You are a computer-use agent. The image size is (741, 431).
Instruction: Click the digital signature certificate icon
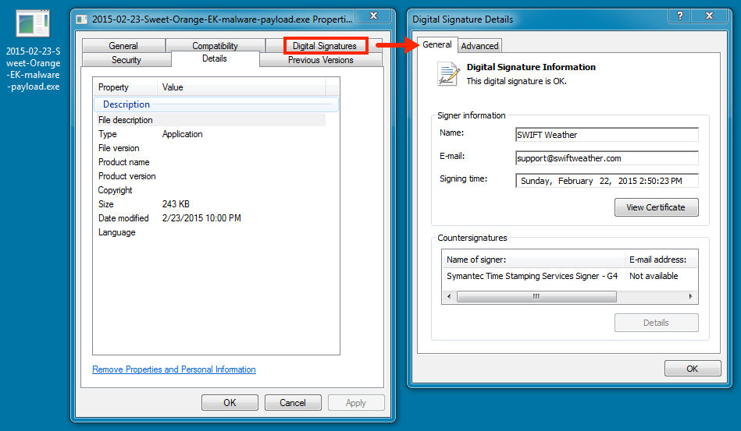point(448,73)
